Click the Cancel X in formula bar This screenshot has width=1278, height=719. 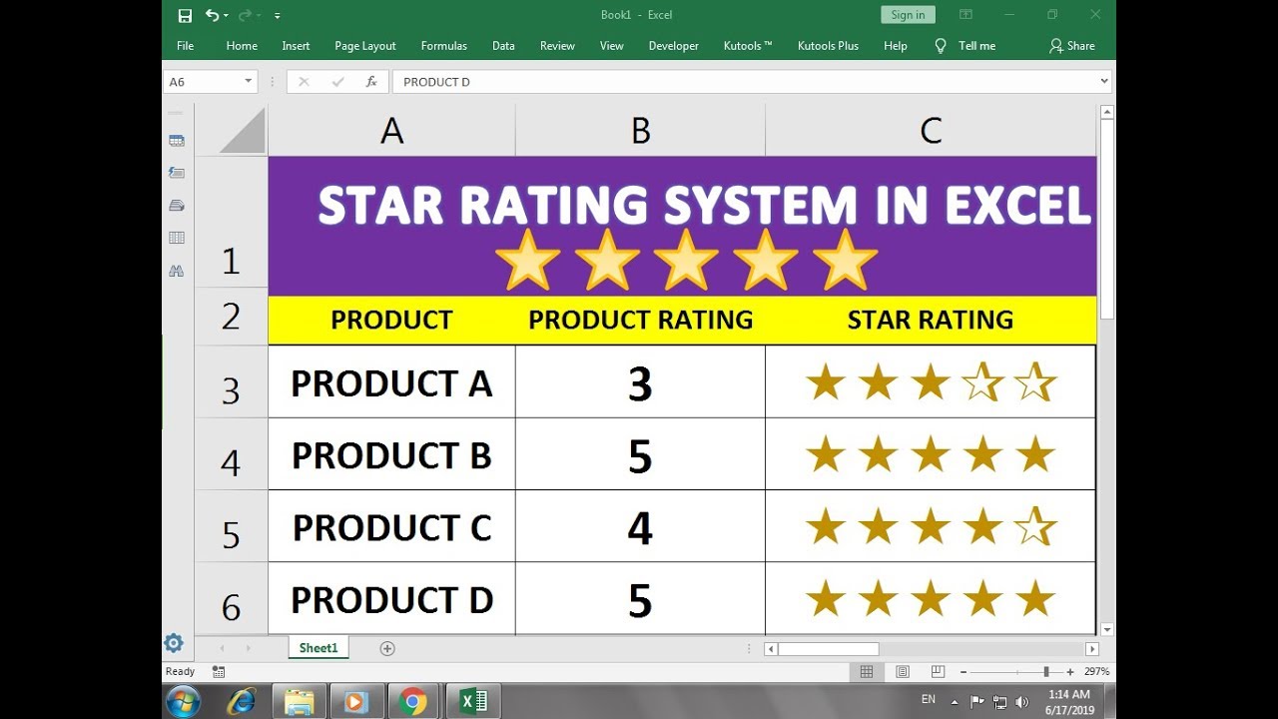pos(304,82)
